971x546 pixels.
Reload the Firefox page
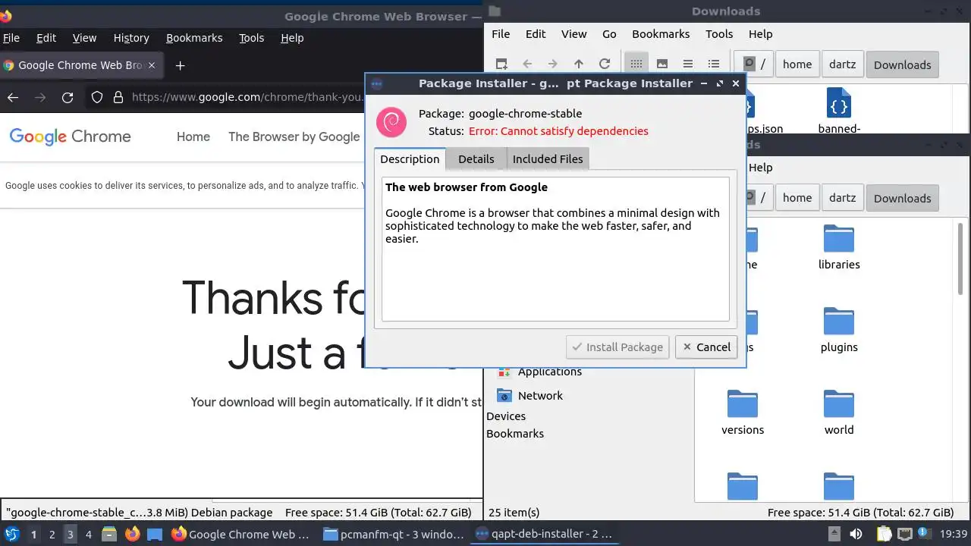coord(68,97)
